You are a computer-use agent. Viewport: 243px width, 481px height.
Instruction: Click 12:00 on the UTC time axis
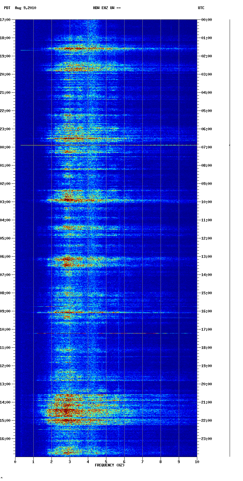[207, 238]
